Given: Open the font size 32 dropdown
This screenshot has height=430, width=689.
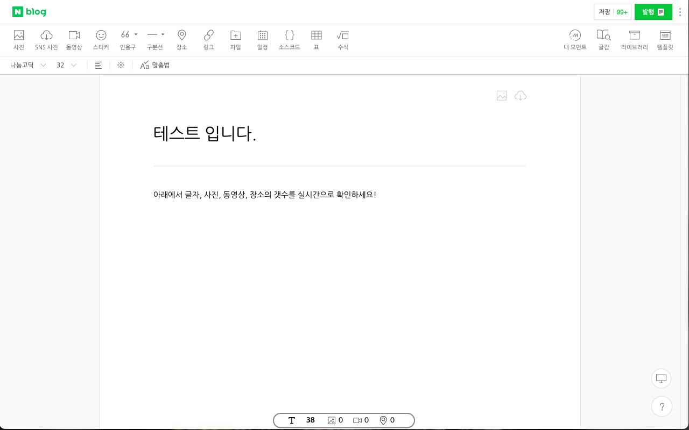Looking at the screenshot, I should tap(67, 65).
